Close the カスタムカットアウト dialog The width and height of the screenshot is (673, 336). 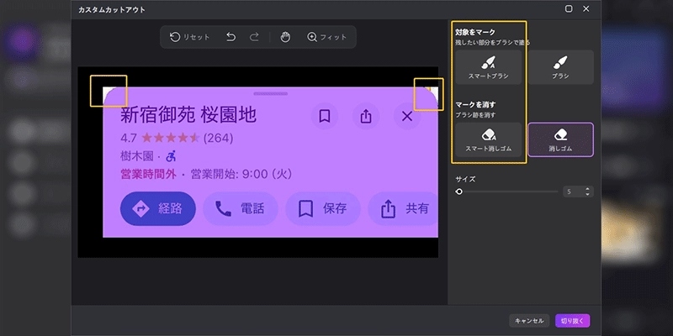[586, 9]
